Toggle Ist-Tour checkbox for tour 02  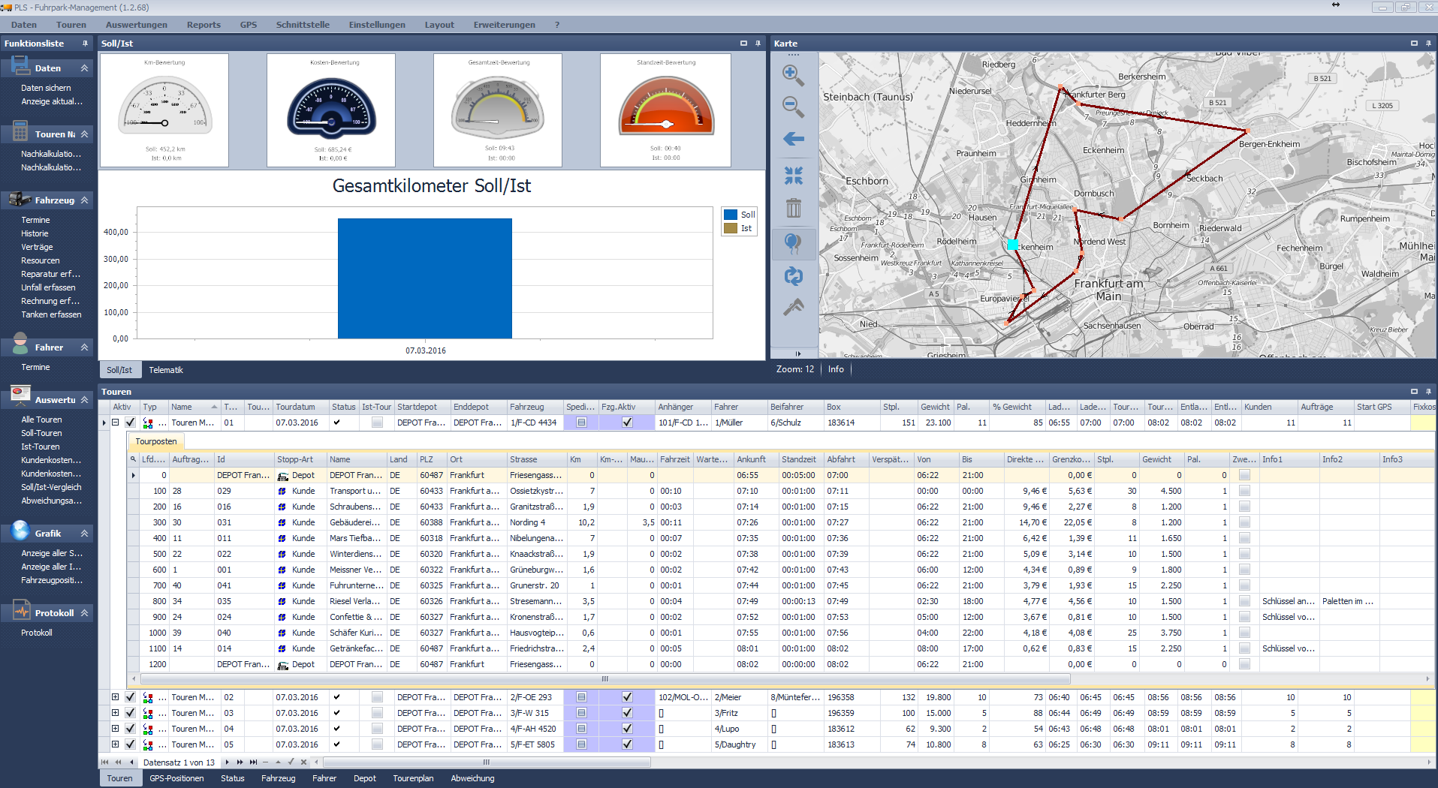377,697
